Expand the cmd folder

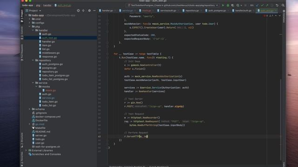point(29,19)
